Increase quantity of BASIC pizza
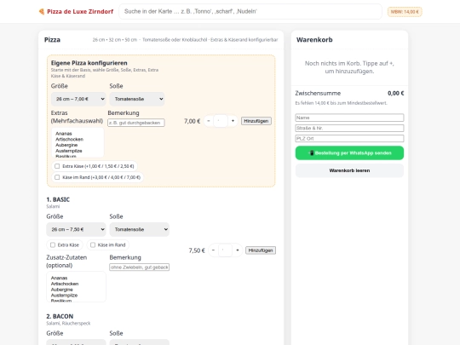460x345 pixels. click(238, 250)
